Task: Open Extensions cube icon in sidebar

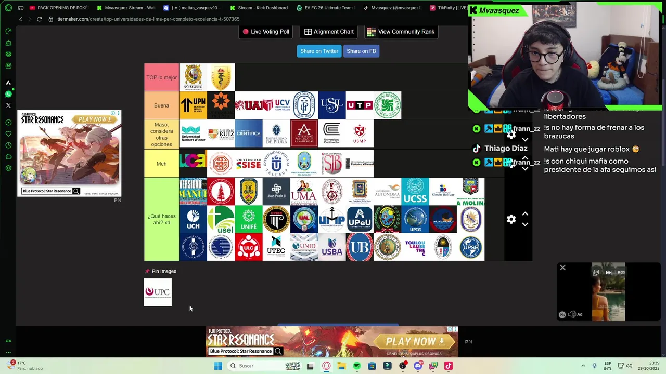Action: [8, 157]
